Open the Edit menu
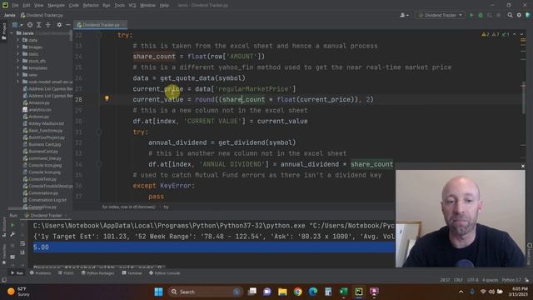The height and width of the screenshot is (300, 533). click(x=27, y=6)
